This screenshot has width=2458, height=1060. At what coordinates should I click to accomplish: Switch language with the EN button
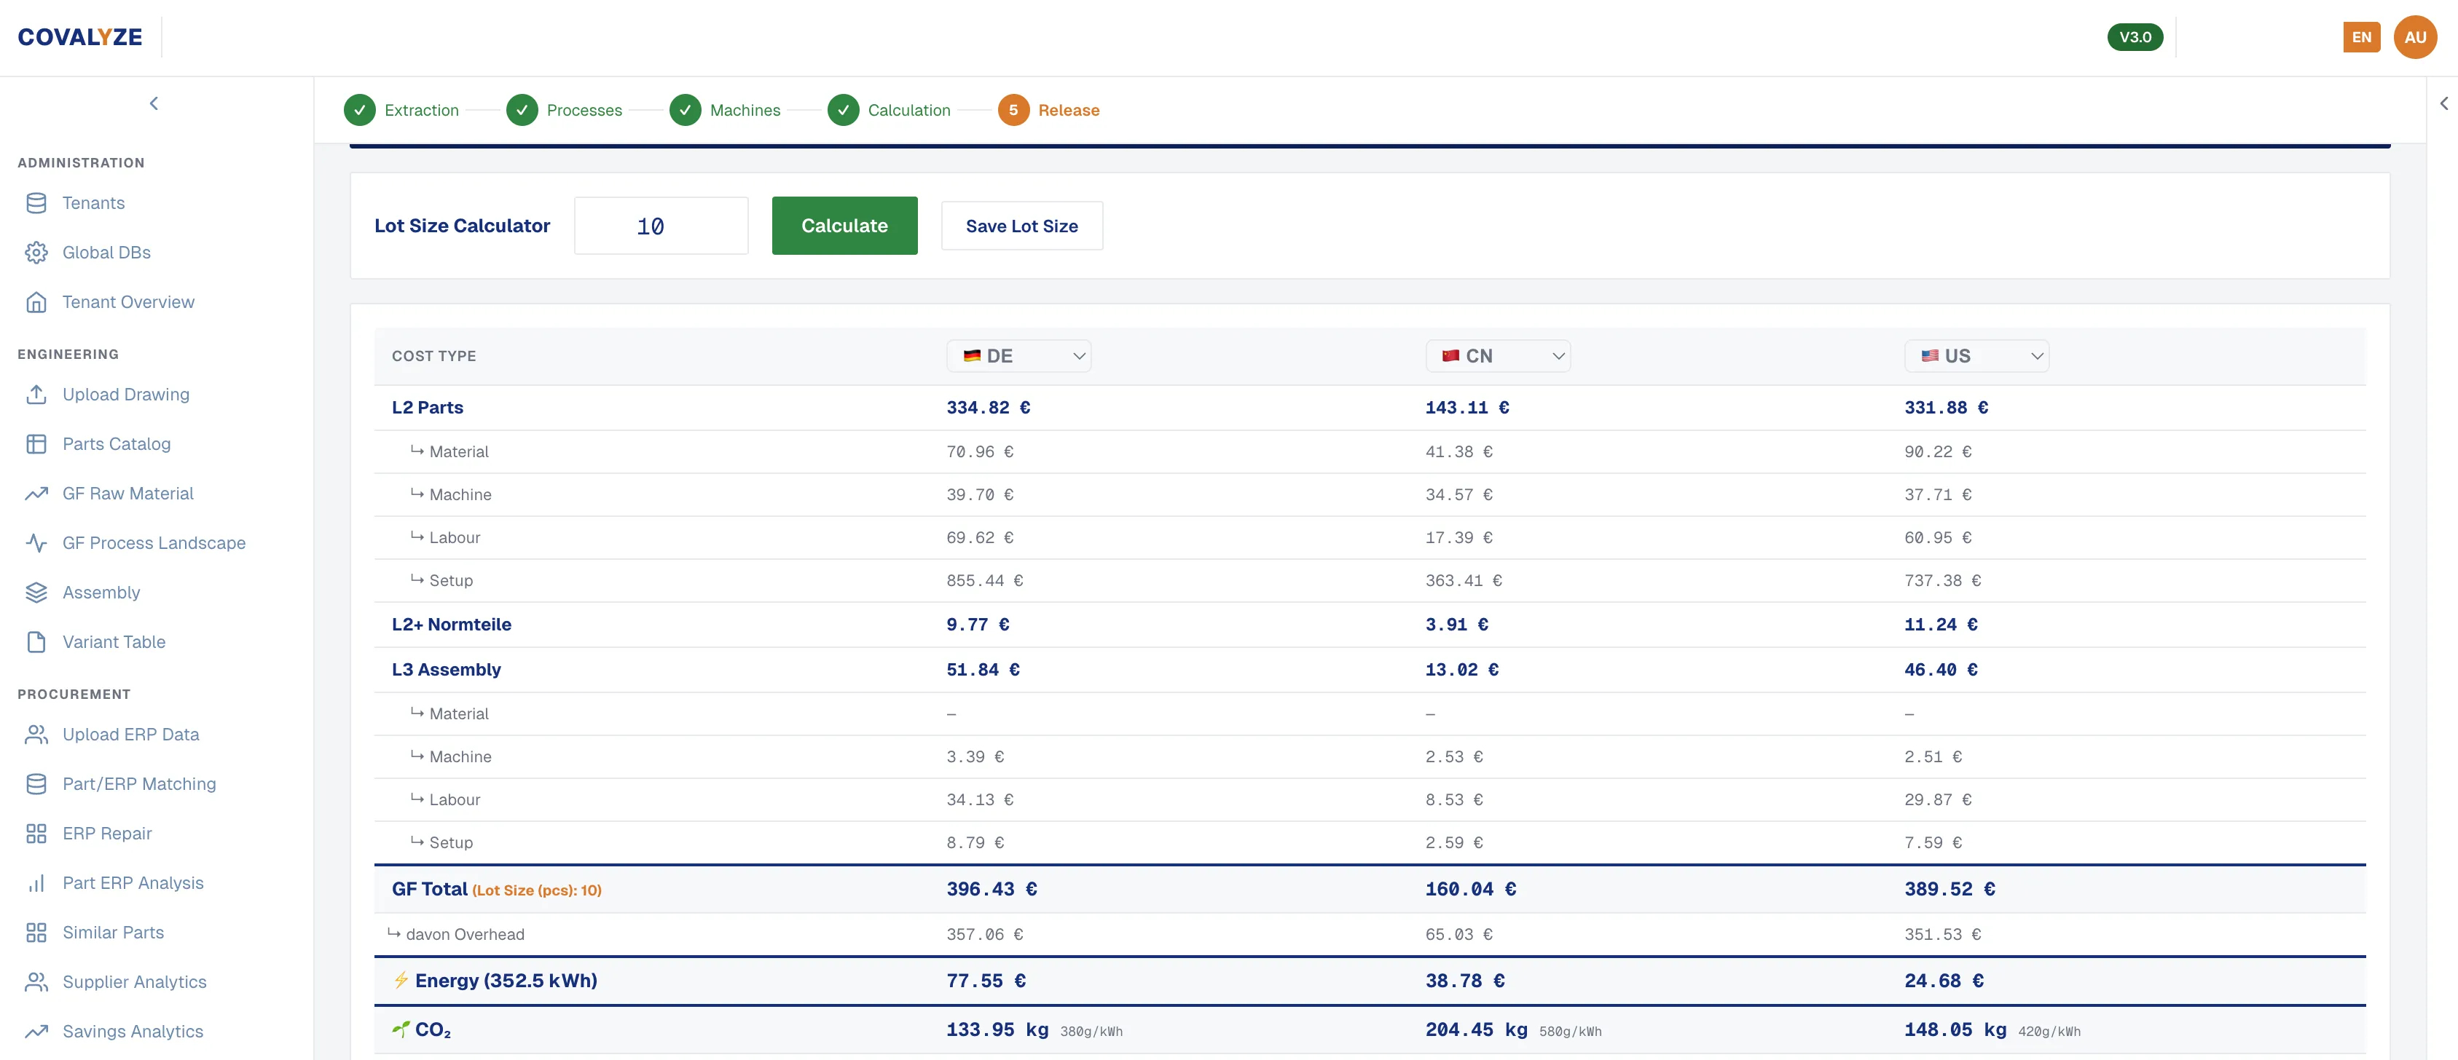[x=2360, y=37]
